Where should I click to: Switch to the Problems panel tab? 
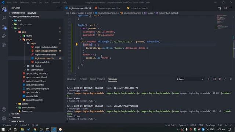click(x=72, y=79)
